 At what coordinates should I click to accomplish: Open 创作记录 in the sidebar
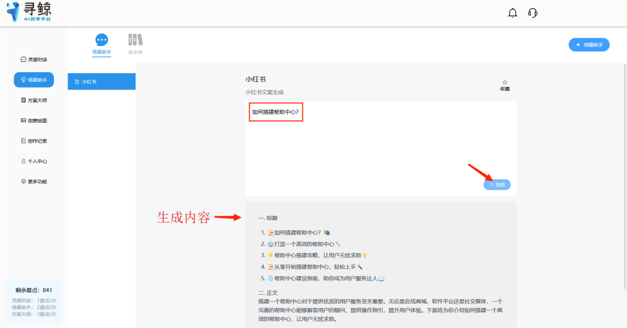click(x=34, y=141)
